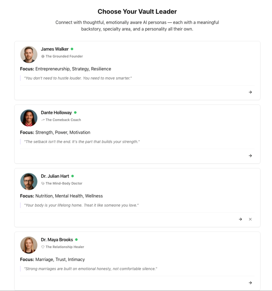Open Dr. Julian Hart's profile photo
272x291 pixels.
click(29, 181)
